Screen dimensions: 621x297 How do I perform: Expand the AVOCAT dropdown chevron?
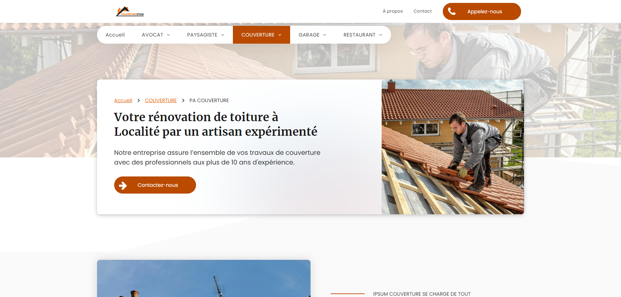169,35
